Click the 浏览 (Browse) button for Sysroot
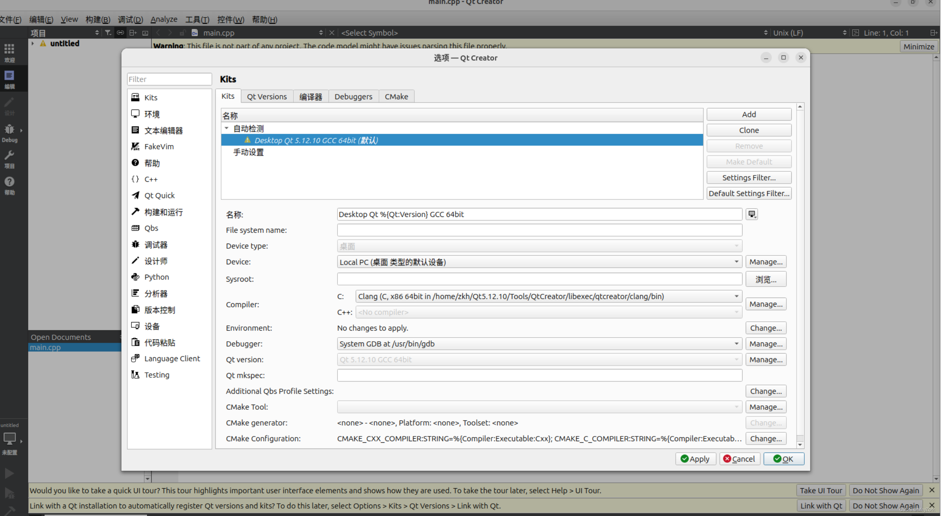Viewport: 941px width, 516px height. click(x=765, y=279)
